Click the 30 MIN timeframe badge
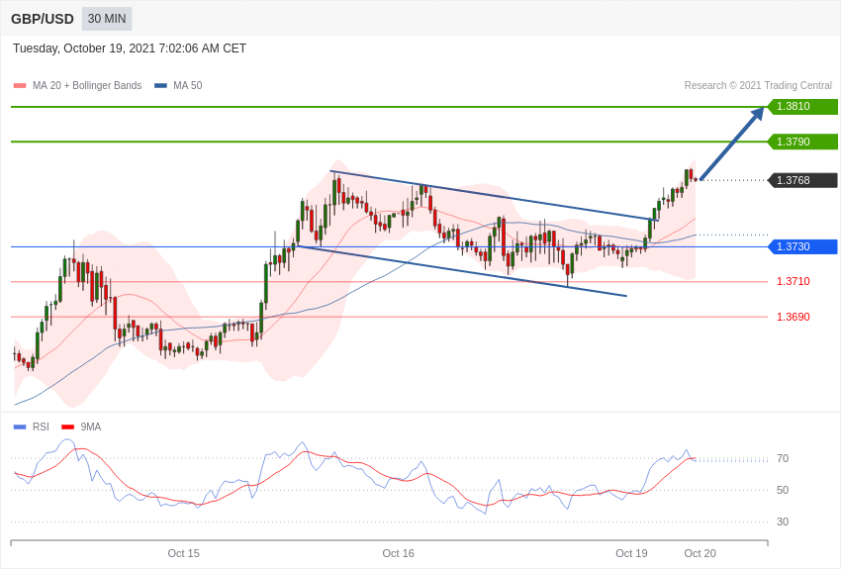 point(107,19)
